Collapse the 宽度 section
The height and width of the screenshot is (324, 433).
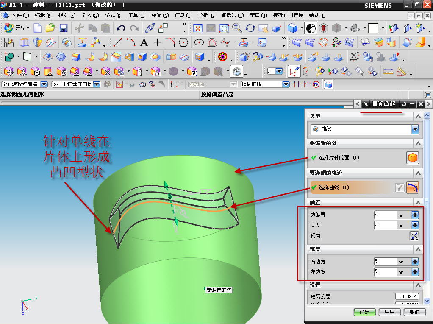coord(418,249)
